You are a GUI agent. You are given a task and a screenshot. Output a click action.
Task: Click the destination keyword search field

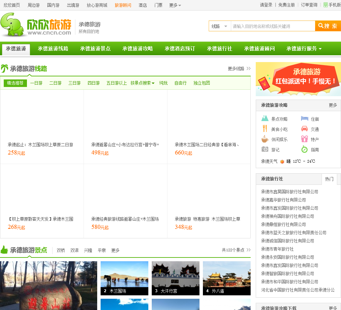click(x=273, y=26)
